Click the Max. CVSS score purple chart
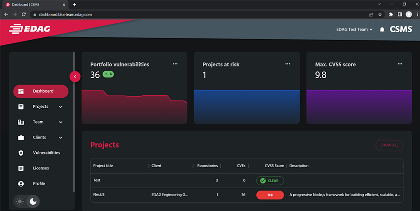420x211 pixels. [x=359, y=107]
